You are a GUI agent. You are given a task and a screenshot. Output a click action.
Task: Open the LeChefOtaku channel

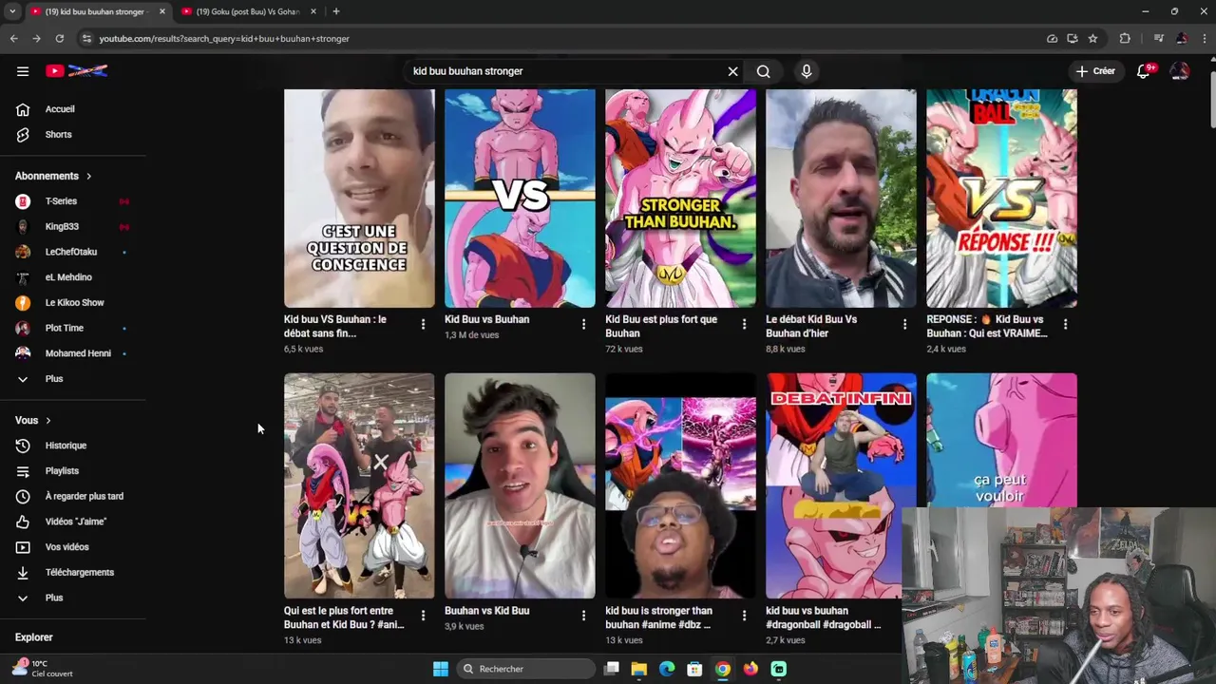pos(72,252)
